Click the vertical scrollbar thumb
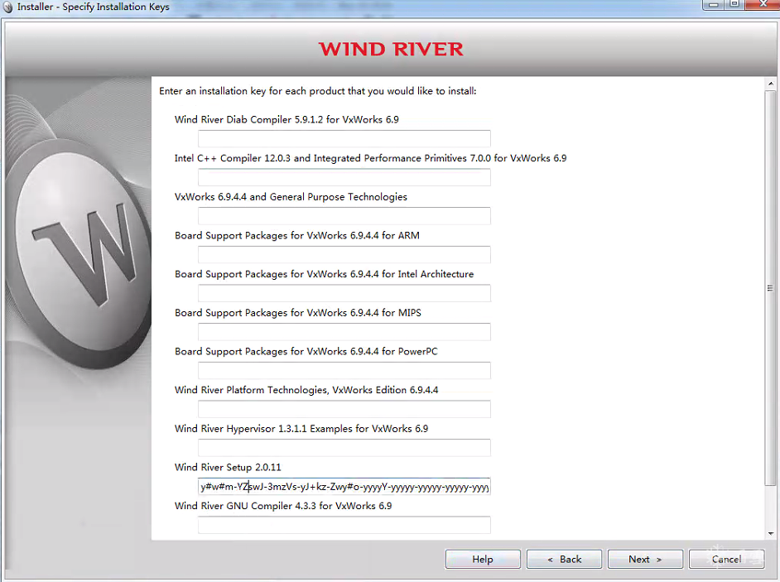 coord(771,288)
